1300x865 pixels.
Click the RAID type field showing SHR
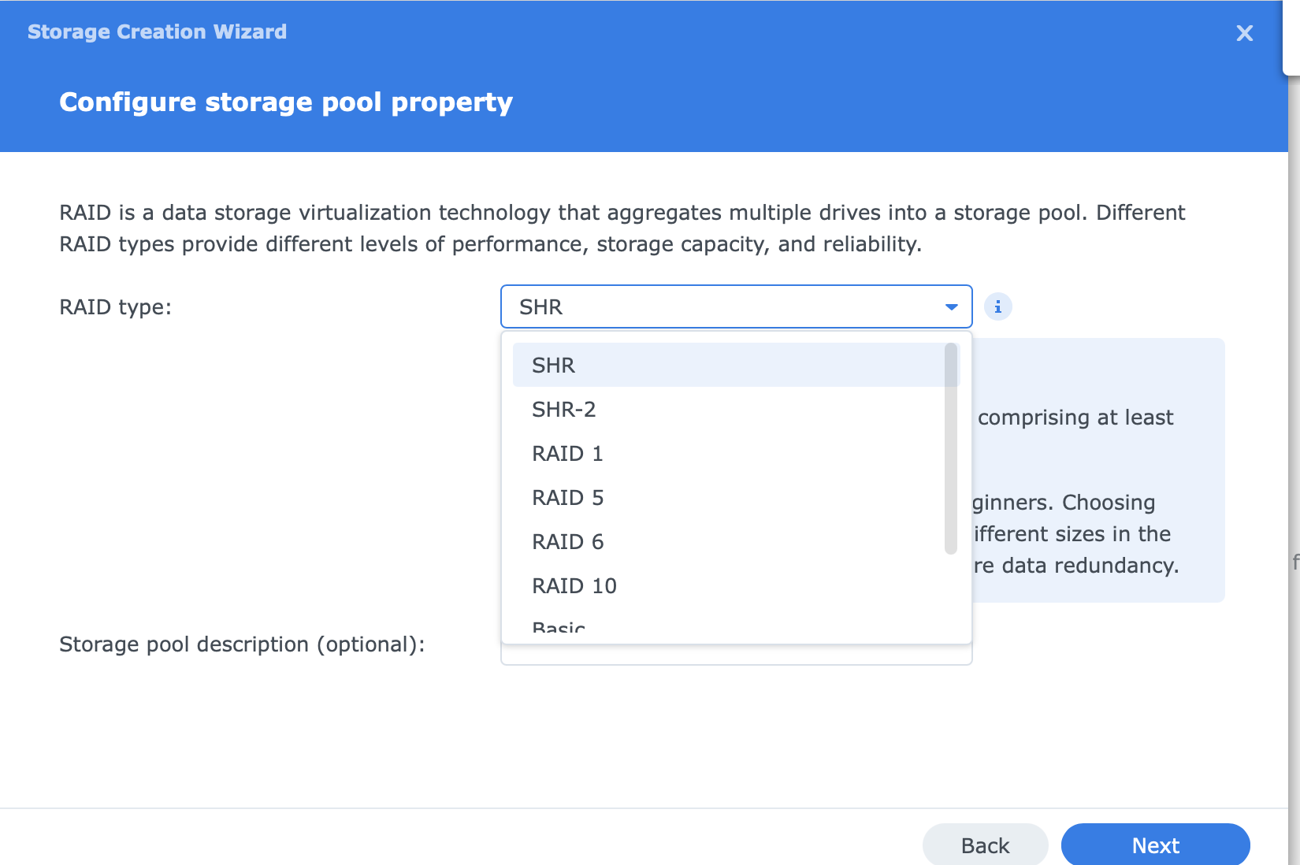click(x=725, y=306)
